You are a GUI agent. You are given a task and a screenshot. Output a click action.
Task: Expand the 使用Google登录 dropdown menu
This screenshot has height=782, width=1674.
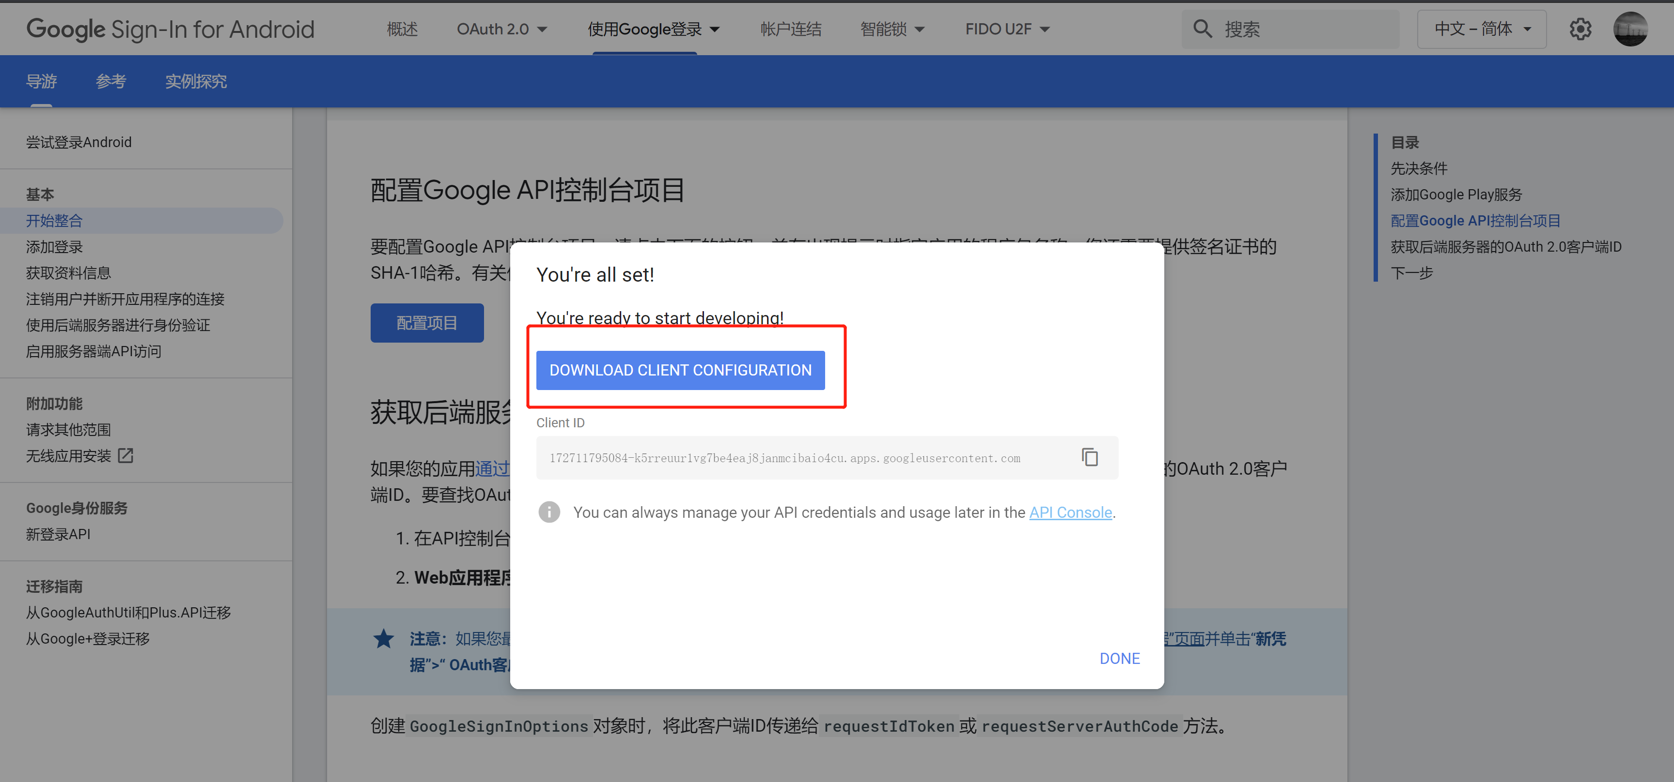coord(653,29)
